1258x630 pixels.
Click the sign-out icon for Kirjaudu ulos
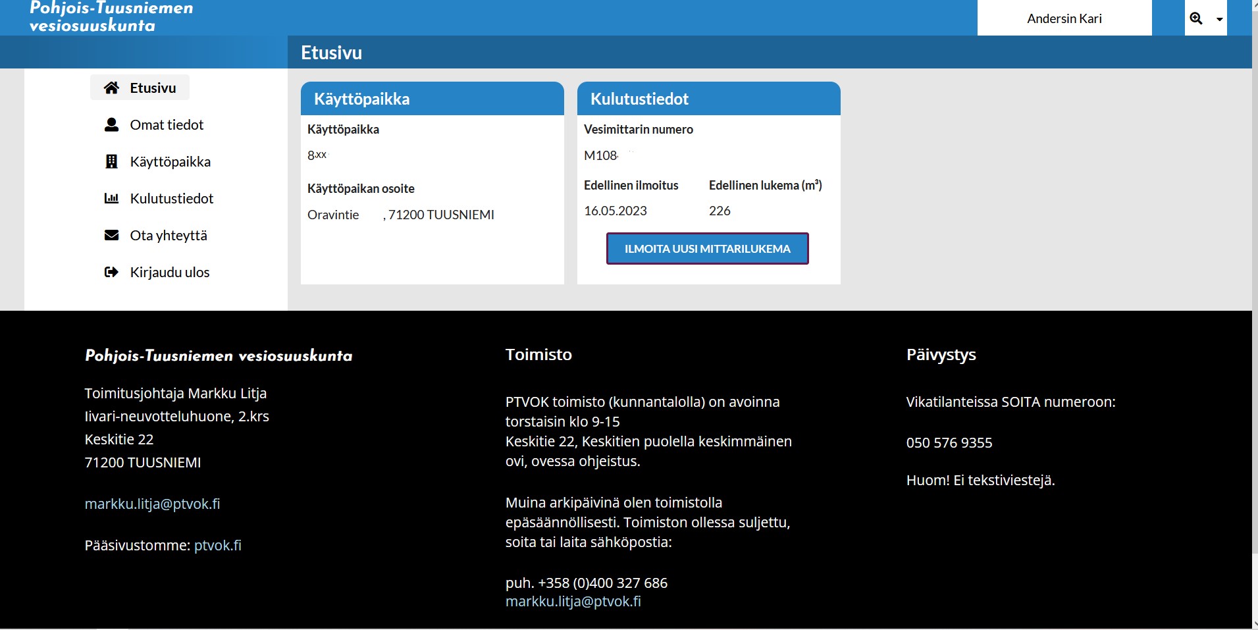tap(112, 272)
